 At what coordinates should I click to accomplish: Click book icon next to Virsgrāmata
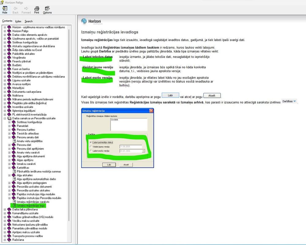[9, 58]
